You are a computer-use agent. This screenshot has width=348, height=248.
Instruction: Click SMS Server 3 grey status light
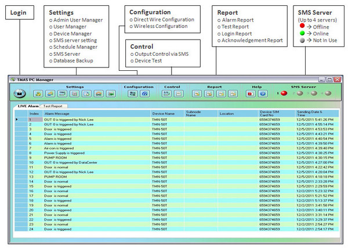[x=314, y=94]
